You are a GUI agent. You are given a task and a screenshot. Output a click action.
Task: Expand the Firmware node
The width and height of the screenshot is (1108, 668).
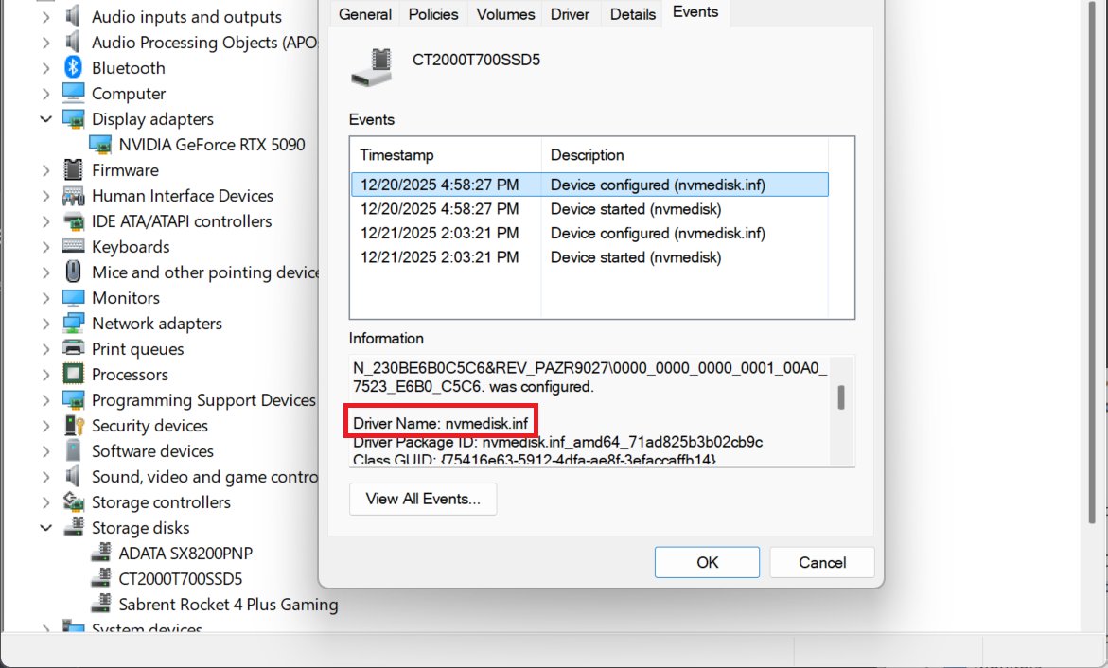(x=46, y=170)
